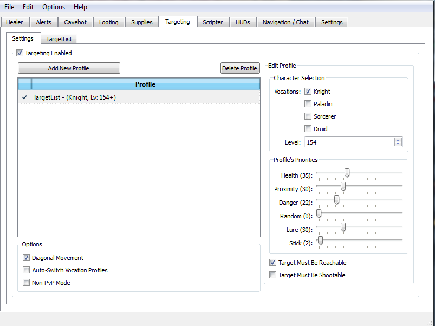
Task: Select the TargetList - (Knight, Lv: 154+) row
Action: (x=139, y=97)
